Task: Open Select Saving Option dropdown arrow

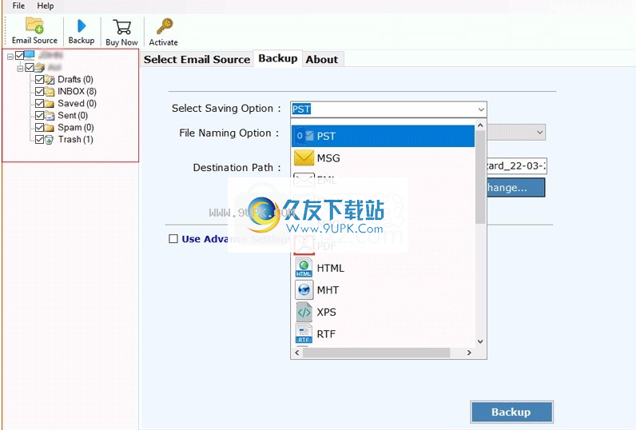Action: click(x=481, y=109)
